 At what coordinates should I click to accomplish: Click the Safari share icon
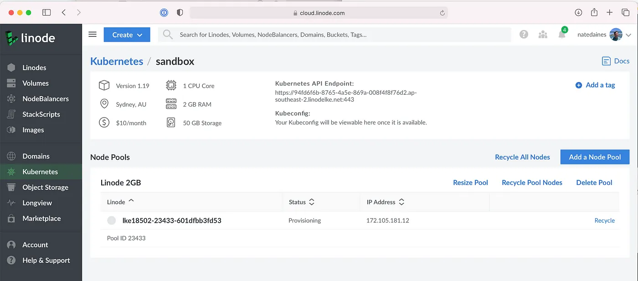pos(594,13)
